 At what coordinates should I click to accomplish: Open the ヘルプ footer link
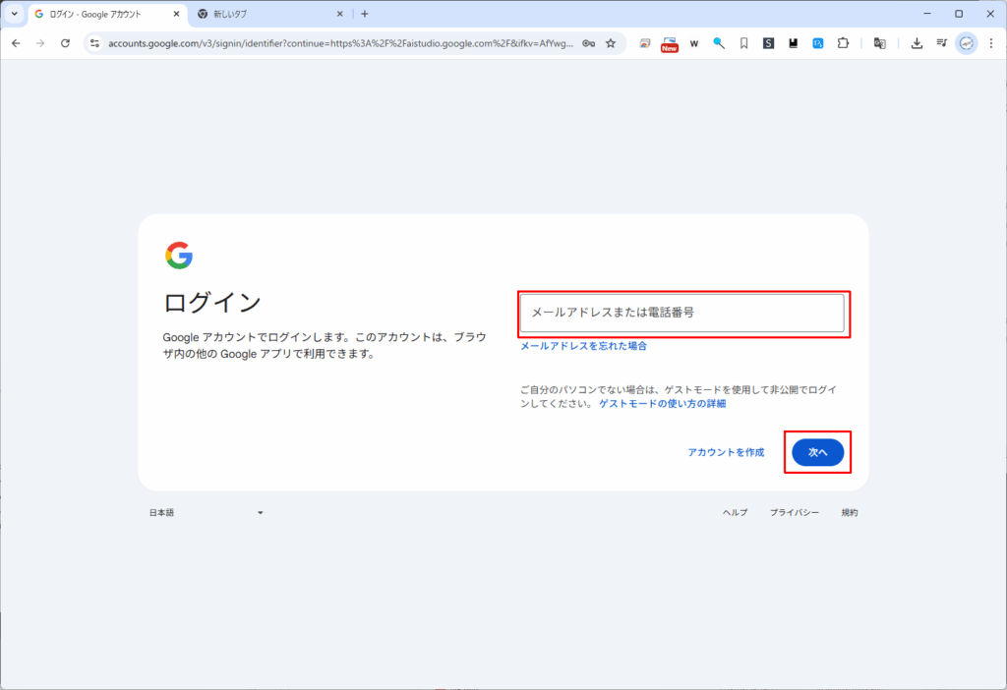tap(736, 513)
